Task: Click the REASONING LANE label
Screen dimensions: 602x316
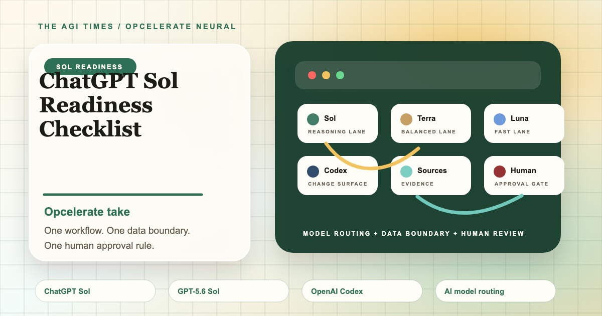Action: point(337,132)
